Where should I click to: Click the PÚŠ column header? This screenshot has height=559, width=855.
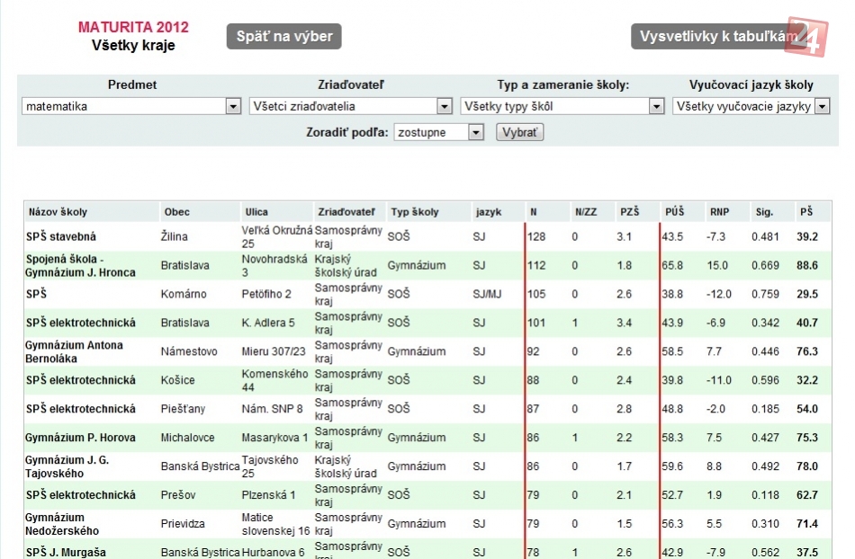click(674, 212)
